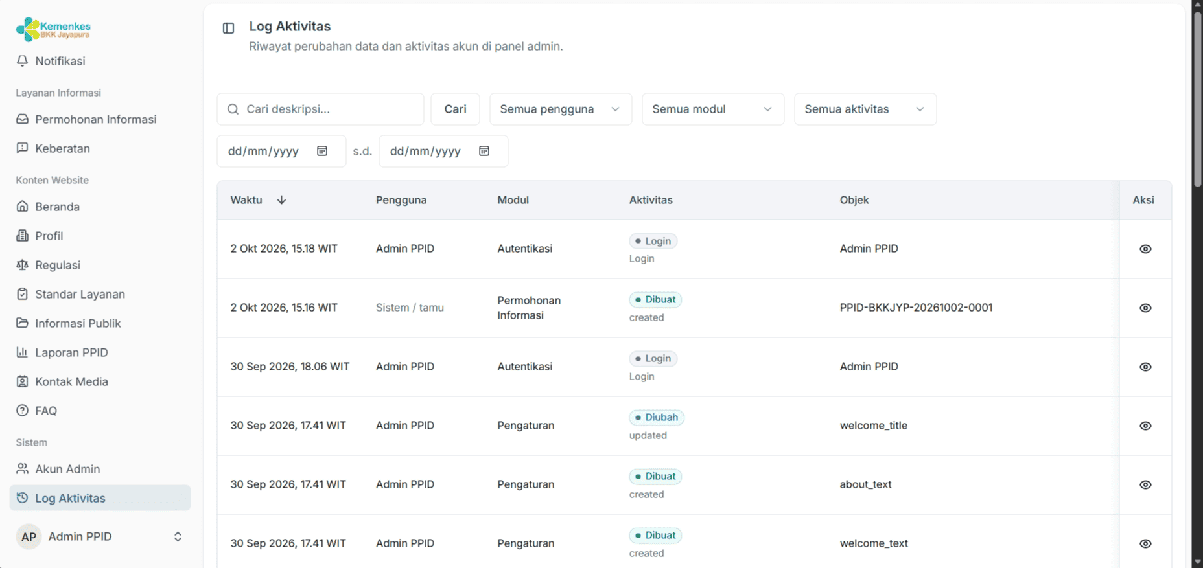Viewport: 1203px width, 568px height.
Task: Expand Admin PPID account menu
Action: pyautogui.click(x=100, y=537)
